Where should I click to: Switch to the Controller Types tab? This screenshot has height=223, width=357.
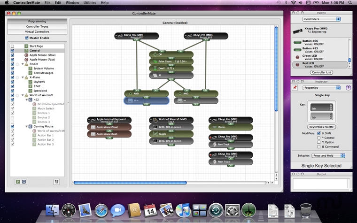point(37,26)
